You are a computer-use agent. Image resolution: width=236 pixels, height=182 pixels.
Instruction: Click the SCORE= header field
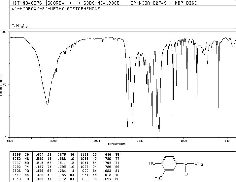(x=64, y=3)
